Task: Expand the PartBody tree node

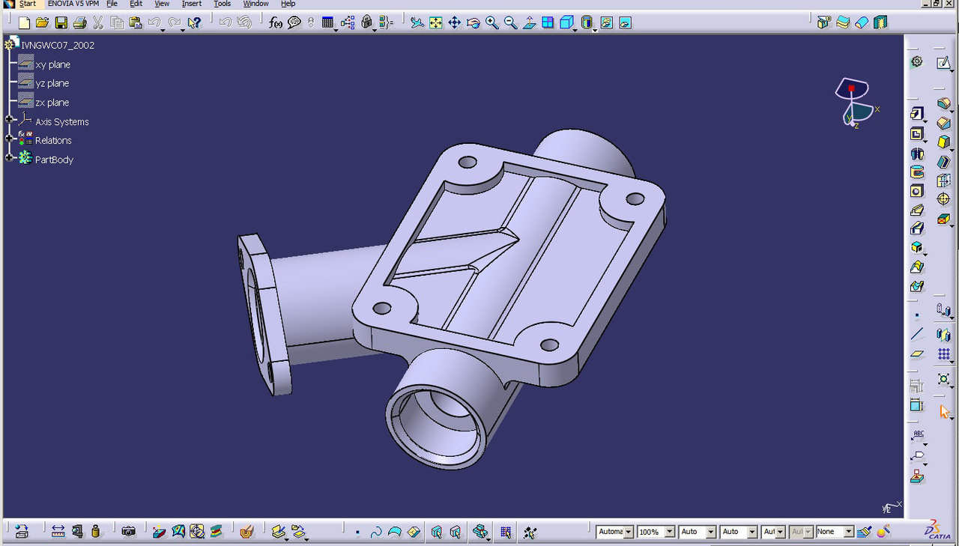Action: pos(10,157)
